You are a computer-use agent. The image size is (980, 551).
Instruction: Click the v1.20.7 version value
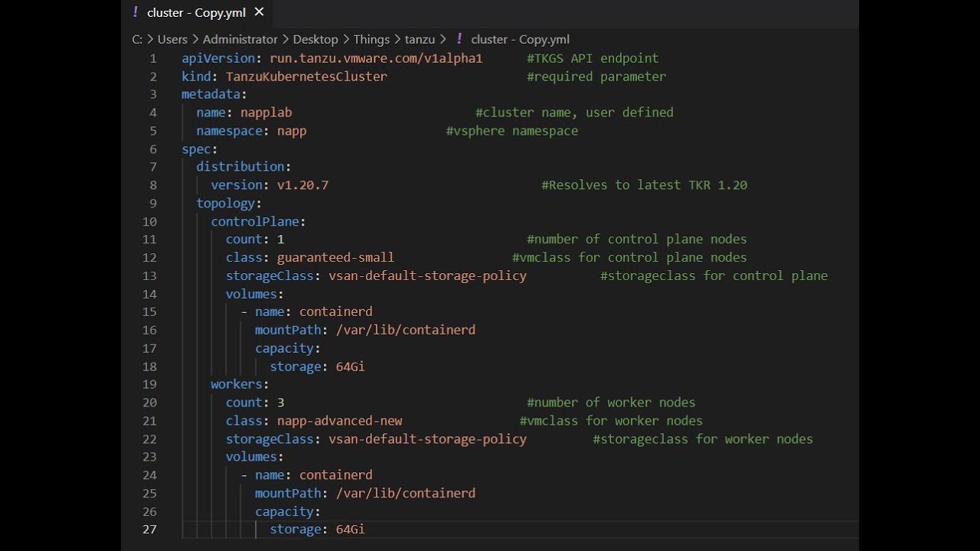pos(302,185)
